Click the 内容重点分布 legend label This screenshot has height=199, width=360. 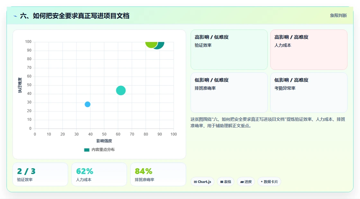point(103,150)
